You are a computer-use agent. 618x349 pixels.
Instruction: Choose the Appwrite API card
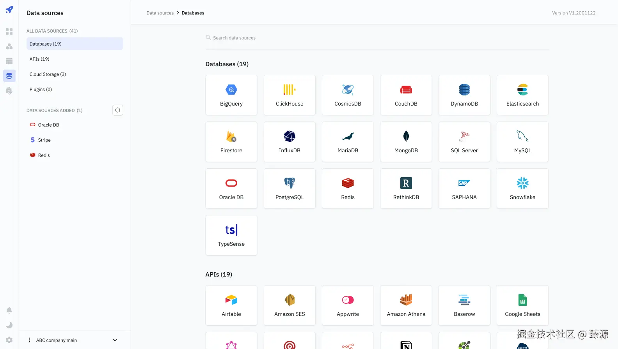(x=348, y=305)
